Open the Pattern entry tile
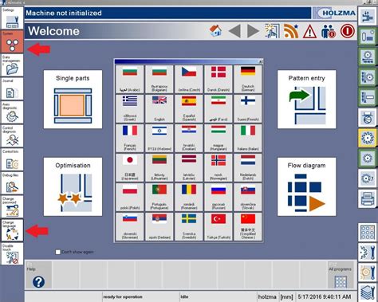Screen dimensions: 378x302 click(306, 100)
